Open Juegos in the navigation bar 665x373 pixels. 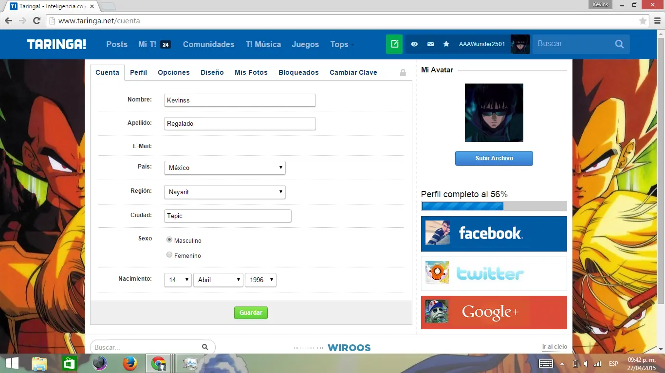[x=305, y=44]
